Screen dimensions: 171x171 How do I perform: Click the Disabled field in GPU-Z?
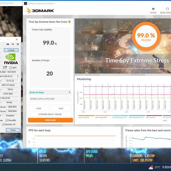click(10, 116)
